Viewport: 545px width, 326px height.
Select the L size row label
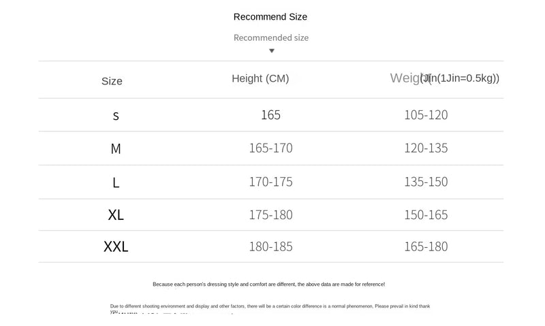point(116,182)
